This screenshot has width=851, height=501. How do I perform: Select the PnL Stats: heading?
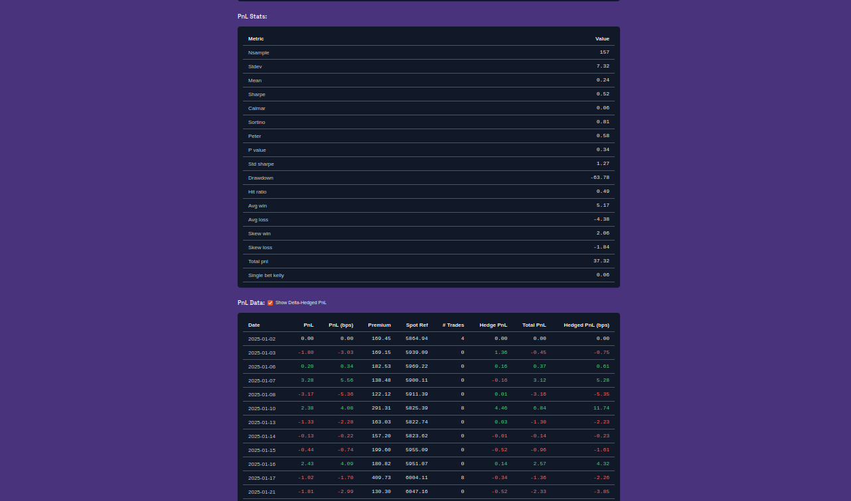(x=252, y=16)
